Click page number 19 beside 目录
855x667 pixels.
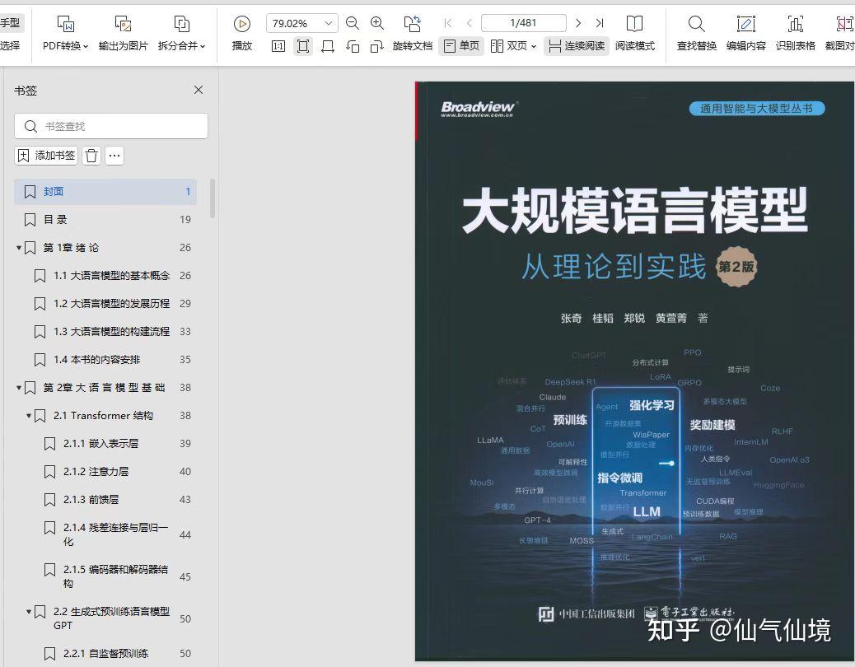(185, 220)
